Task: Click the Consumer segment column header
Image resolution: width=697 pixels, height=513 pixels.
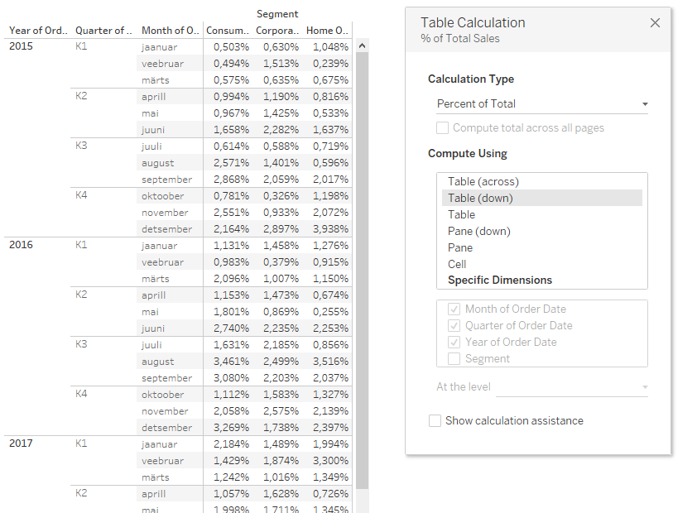Action: click(227, 31)
